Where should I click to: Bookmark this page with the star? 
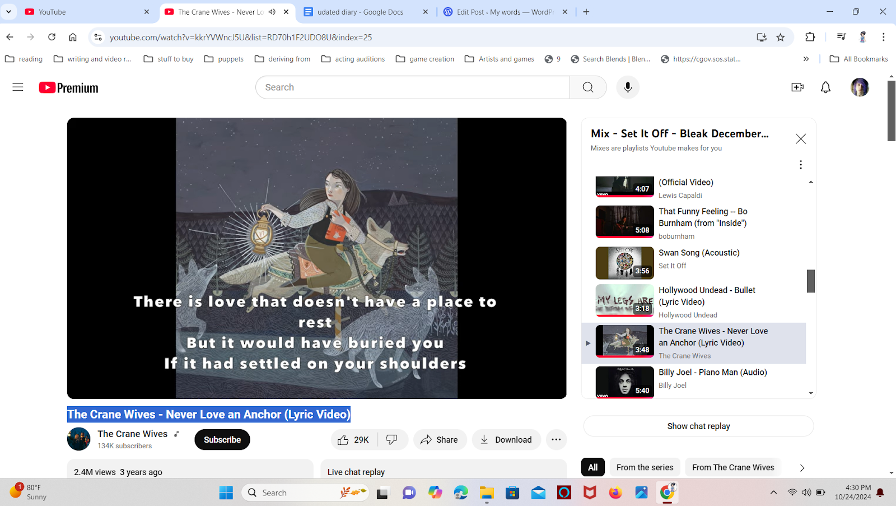(781, 37)
